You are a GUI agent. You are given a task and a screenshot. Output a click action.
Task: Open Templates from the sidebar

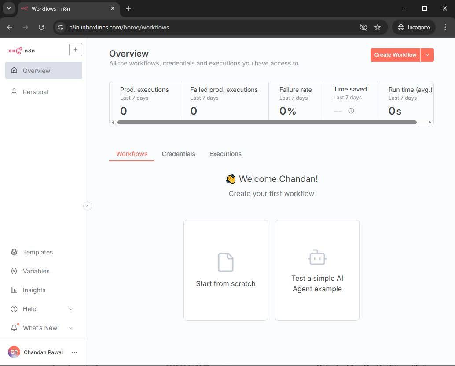coord(38,252)
